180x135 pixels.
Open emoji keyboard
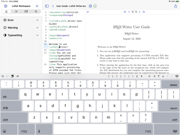pyautogui.click(x=9, y=129)
